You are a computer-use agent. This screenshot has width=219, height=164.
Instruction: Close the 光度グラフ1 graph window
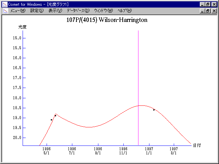point(214,11)
